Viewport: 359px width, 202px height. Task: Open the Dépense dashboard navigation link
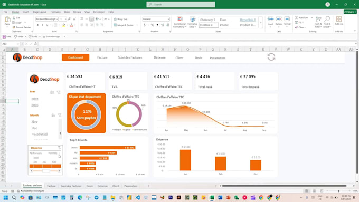pos(159,57)
